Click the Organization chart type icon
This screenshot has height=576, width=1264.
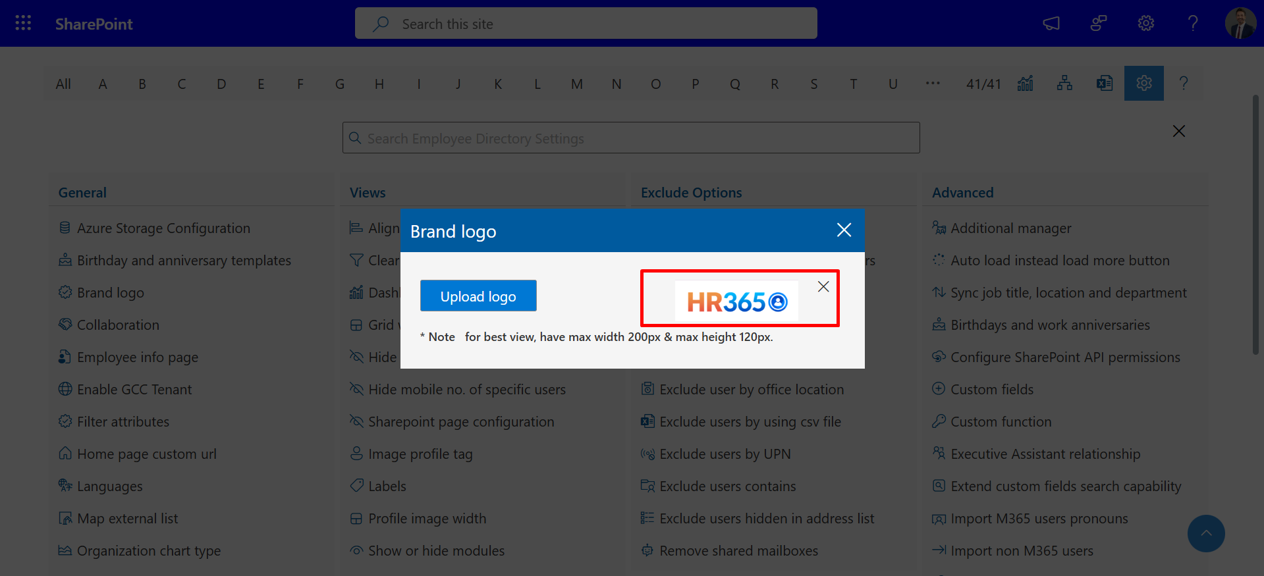click(65, 550)
